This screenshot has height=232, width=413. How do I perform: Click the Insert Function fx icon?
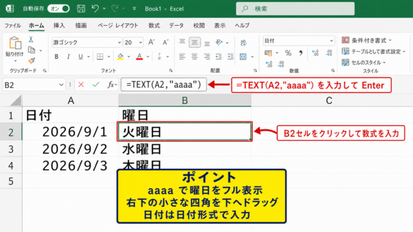111,84
